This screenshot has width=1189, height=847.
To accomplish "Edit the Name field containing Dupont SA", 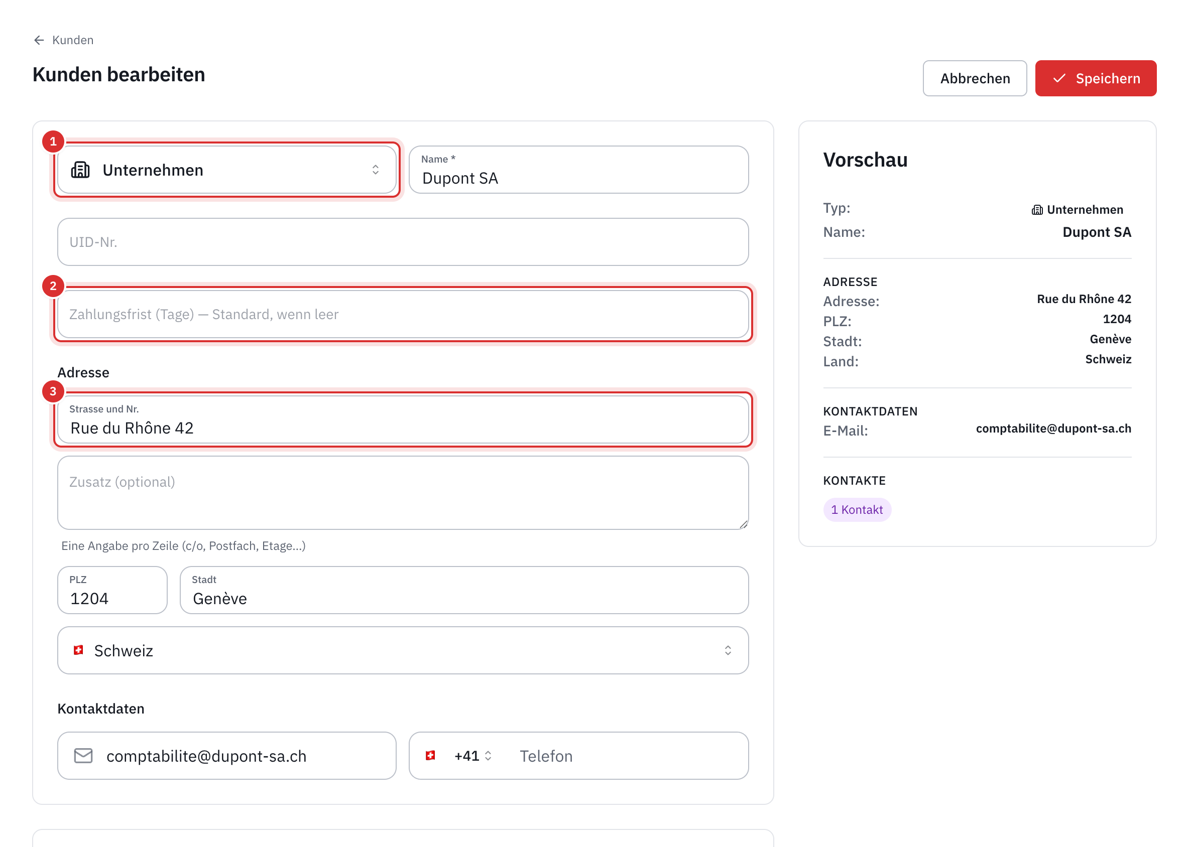I will click(578, 170).
